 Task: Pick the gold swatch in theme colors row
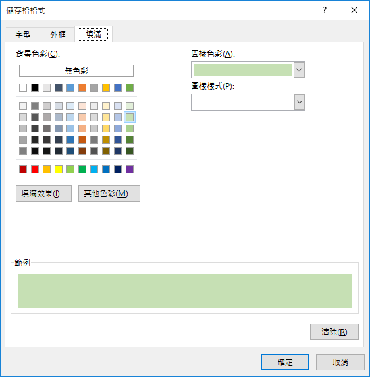tap(106, 88)
